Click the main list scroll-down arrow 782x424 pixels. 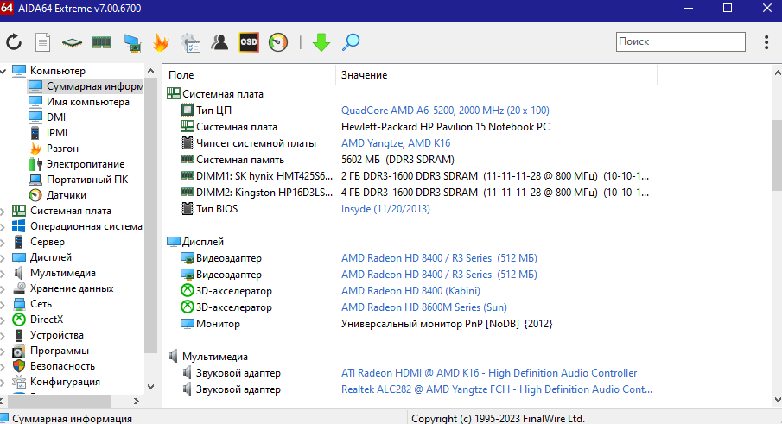[778, 400]
